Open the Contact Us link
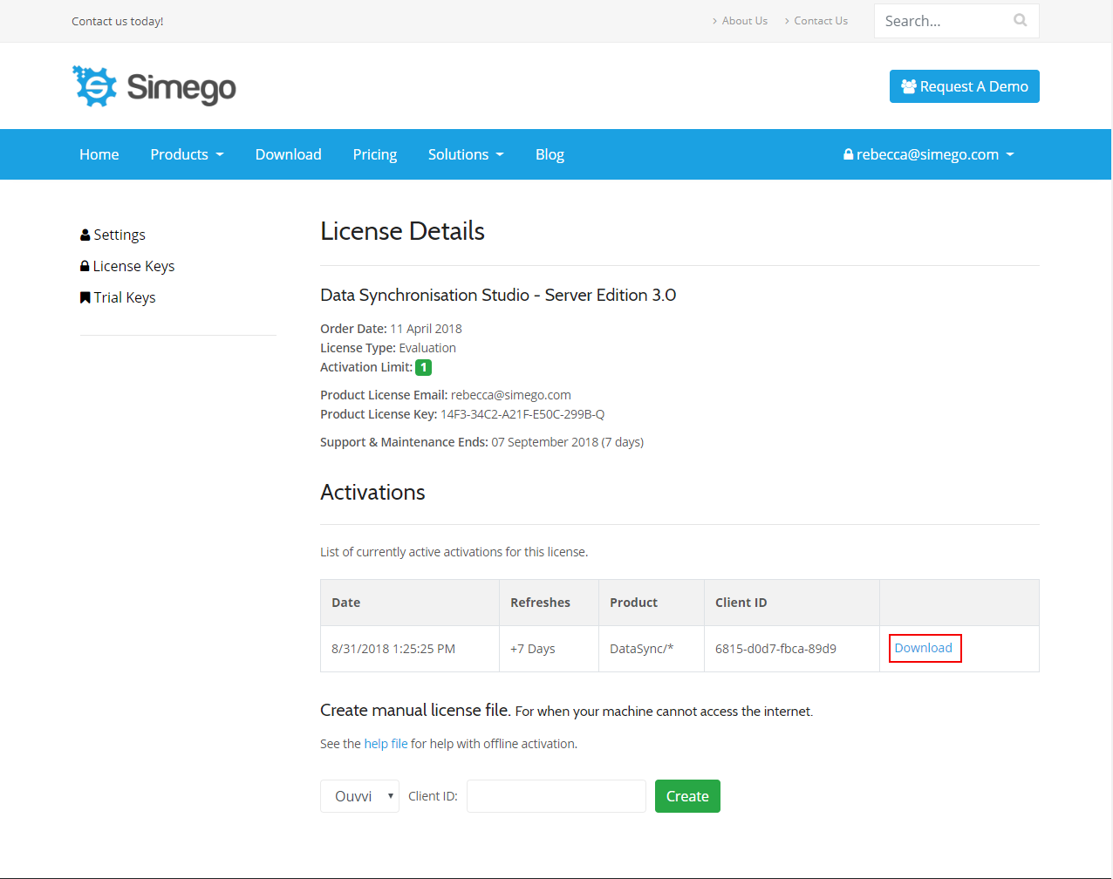 tap(821, 21)
